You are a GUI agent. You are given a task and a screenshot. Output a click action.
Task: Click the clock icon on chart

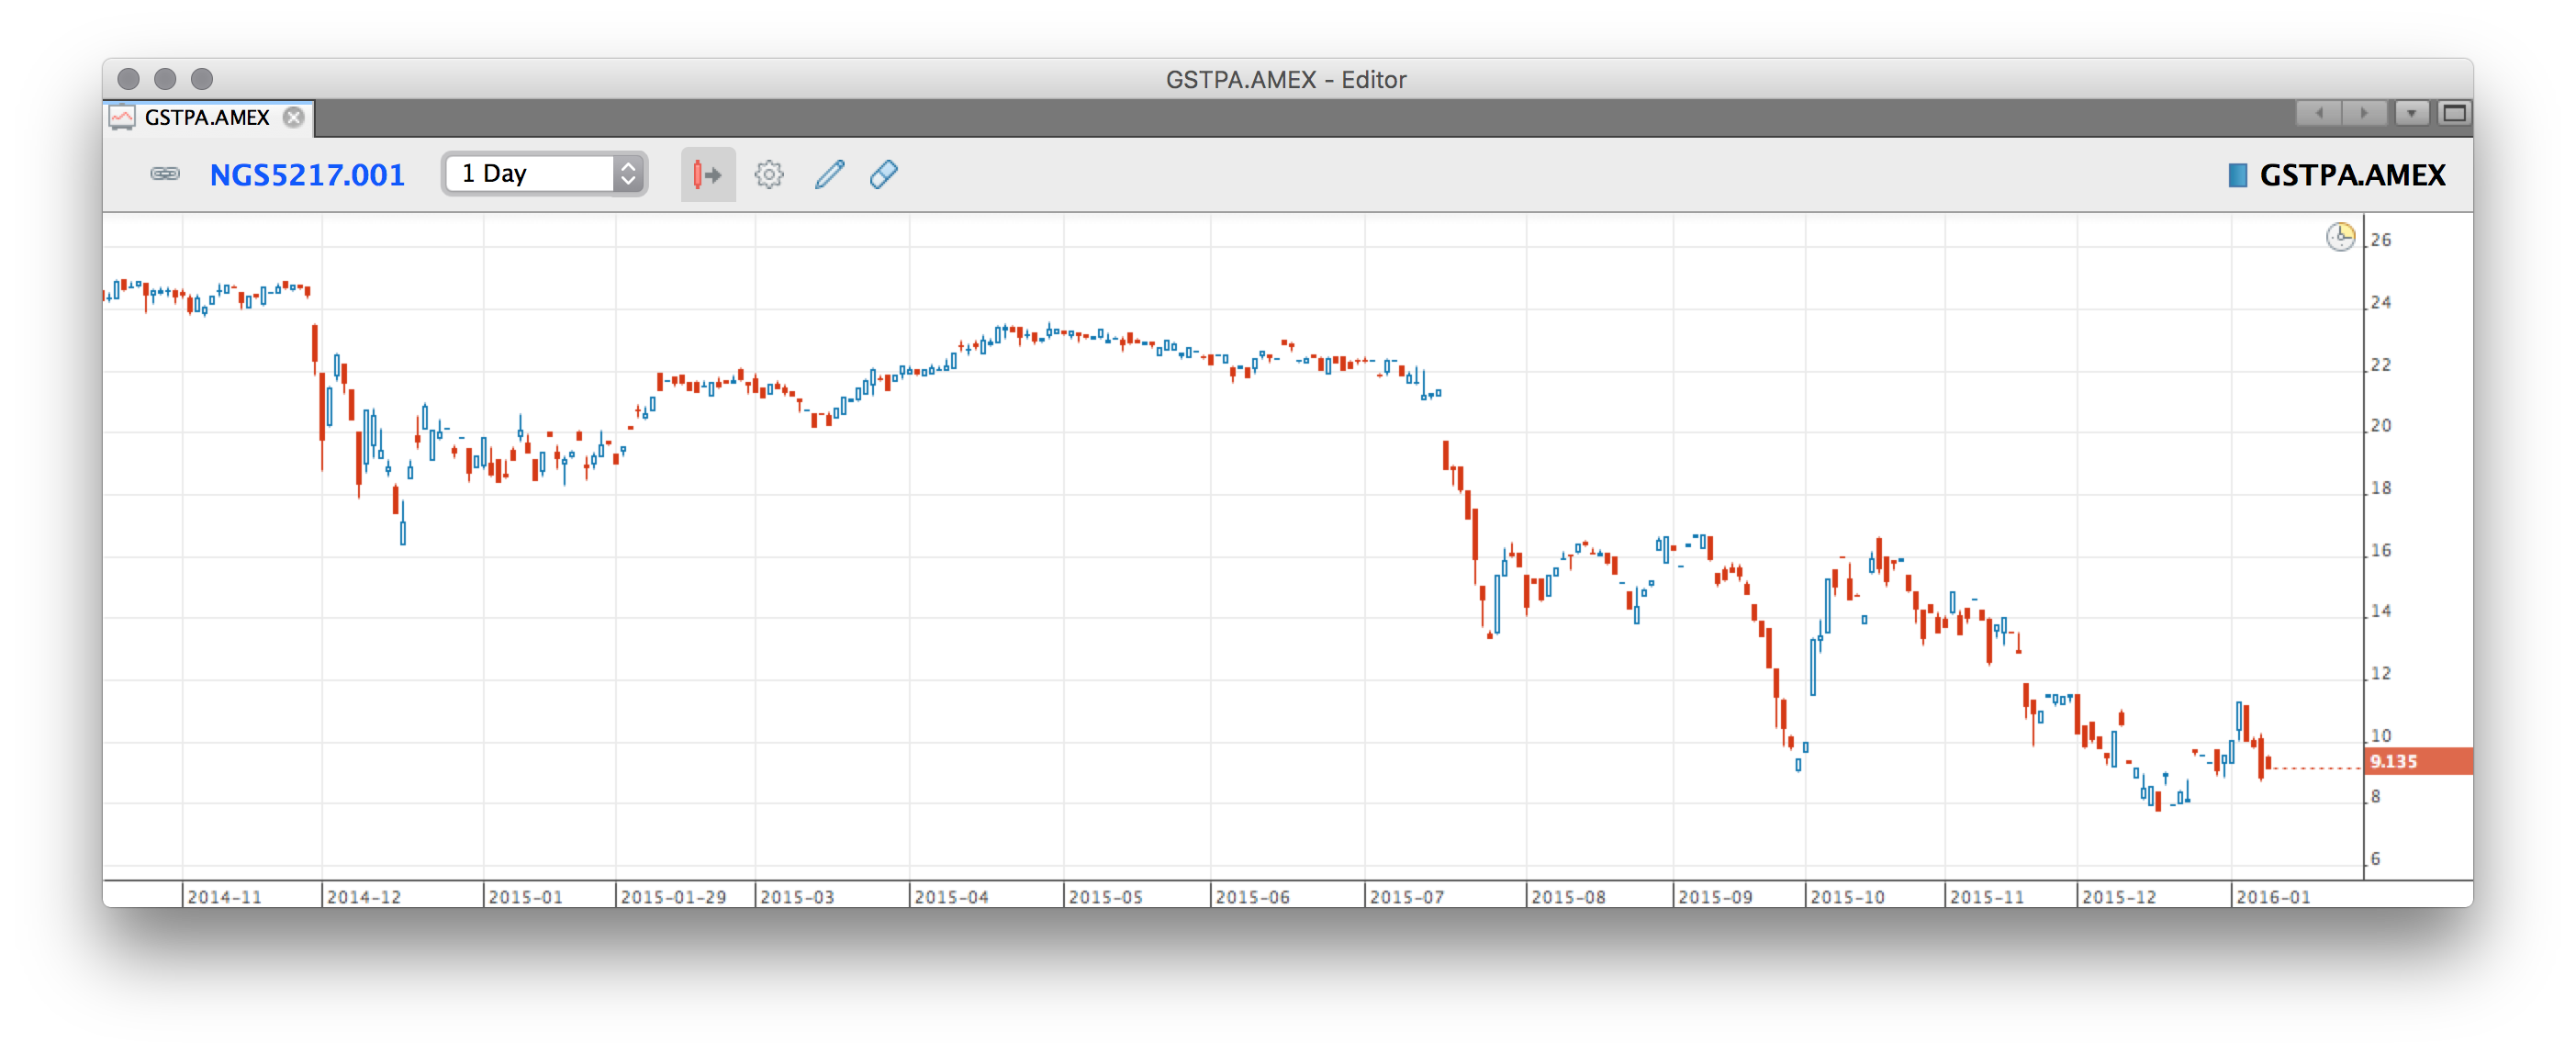coord(2339,237)
